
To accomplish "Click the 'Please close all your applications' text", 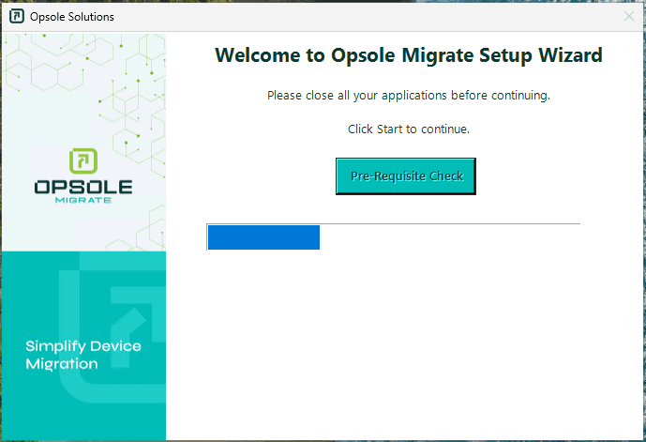I will (x=408, y=96).
